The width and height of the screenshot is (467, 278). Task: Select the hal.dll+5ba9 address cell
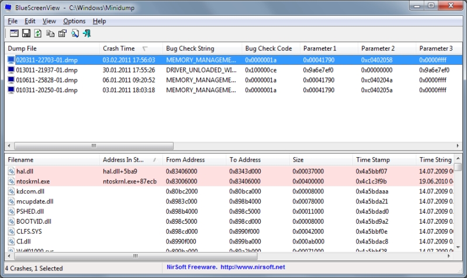pyautogui.click(x=120, y=172)
